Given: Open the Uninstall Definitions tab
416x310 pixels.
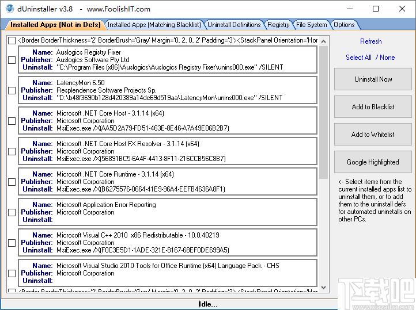Looking at the screenshot, I should coord(234,25).
